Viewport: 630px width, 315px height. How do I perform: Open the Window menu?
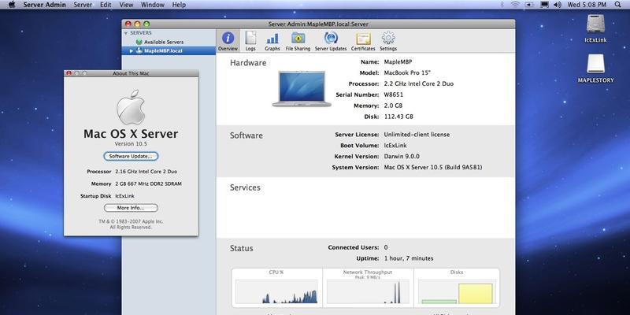[153, 5]
